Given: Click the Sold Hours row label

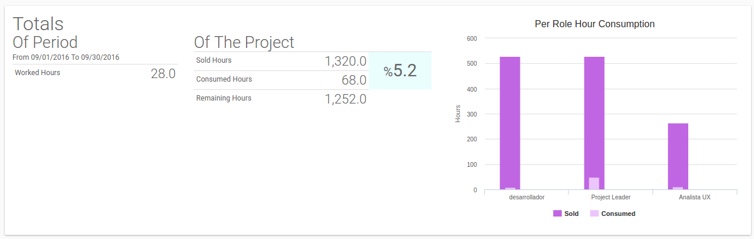Looking at the screenshot, I should 214,60.
